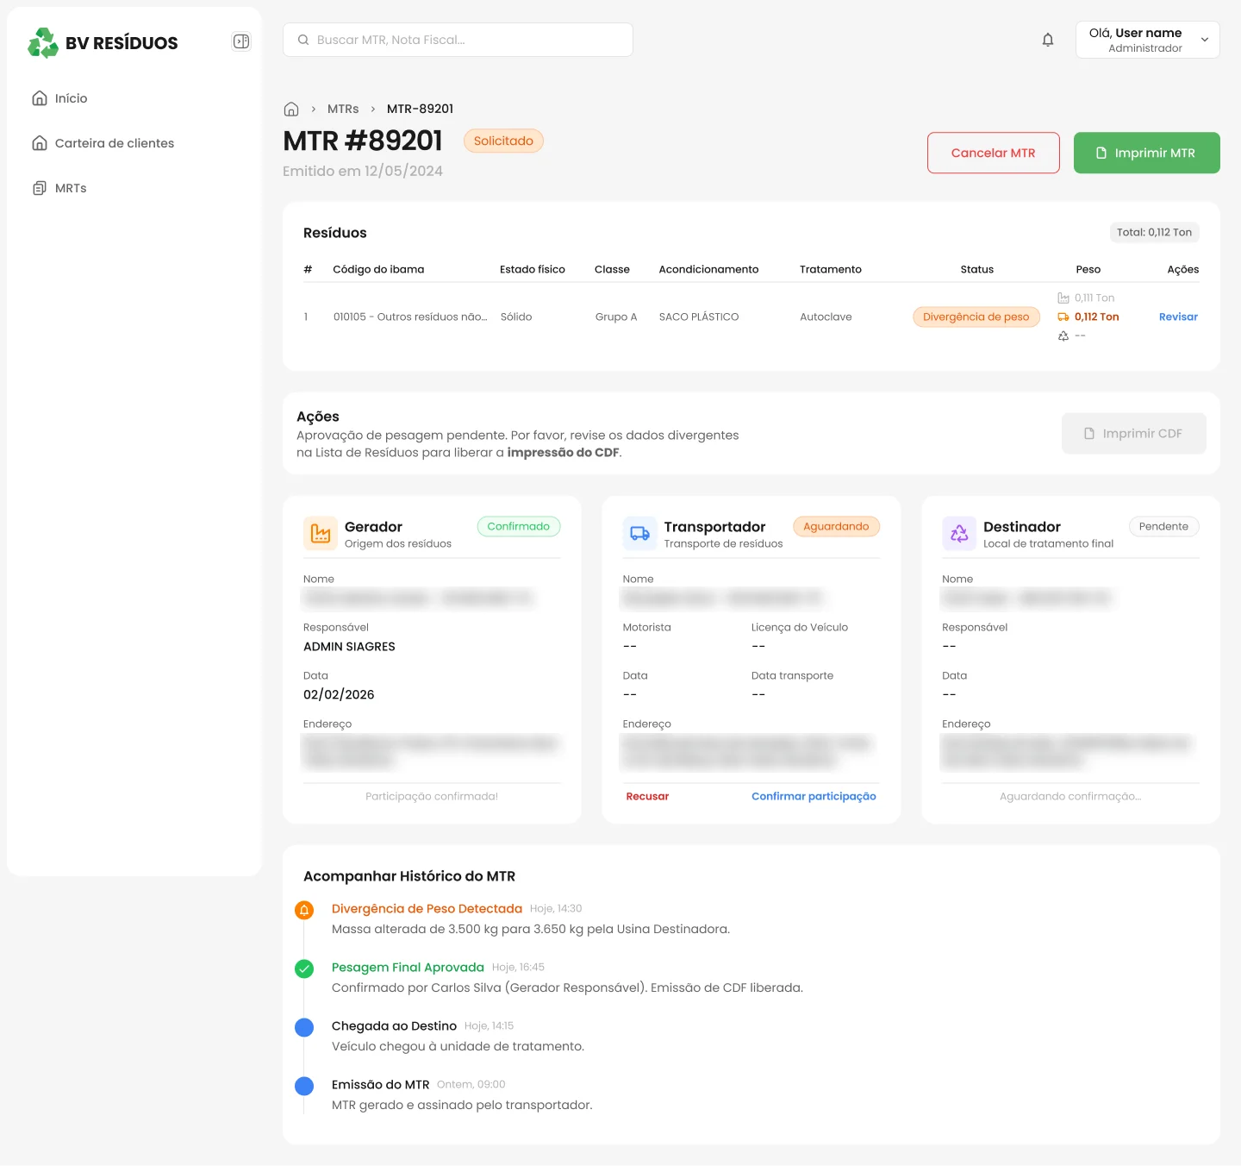The image size is (1241, 1166).
Task: Focus the Buscar MTR search field
Action: click(458, 40)
